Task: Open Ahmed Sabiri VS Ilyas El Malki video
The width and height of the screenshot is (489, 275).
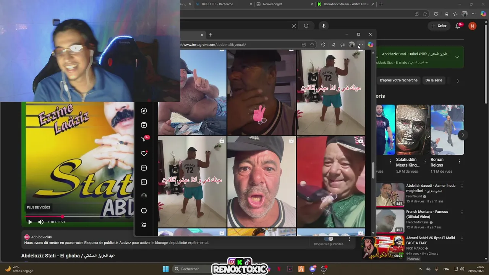Action: [x=430, y=240]
